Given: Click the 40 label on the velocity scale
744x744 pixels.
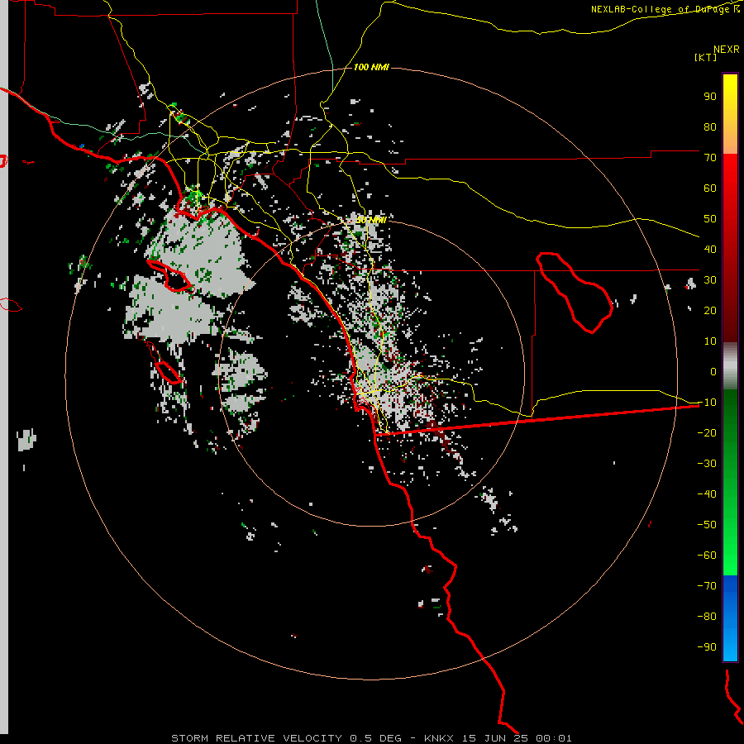Looking at the screenshot, I should coord(710,250).
